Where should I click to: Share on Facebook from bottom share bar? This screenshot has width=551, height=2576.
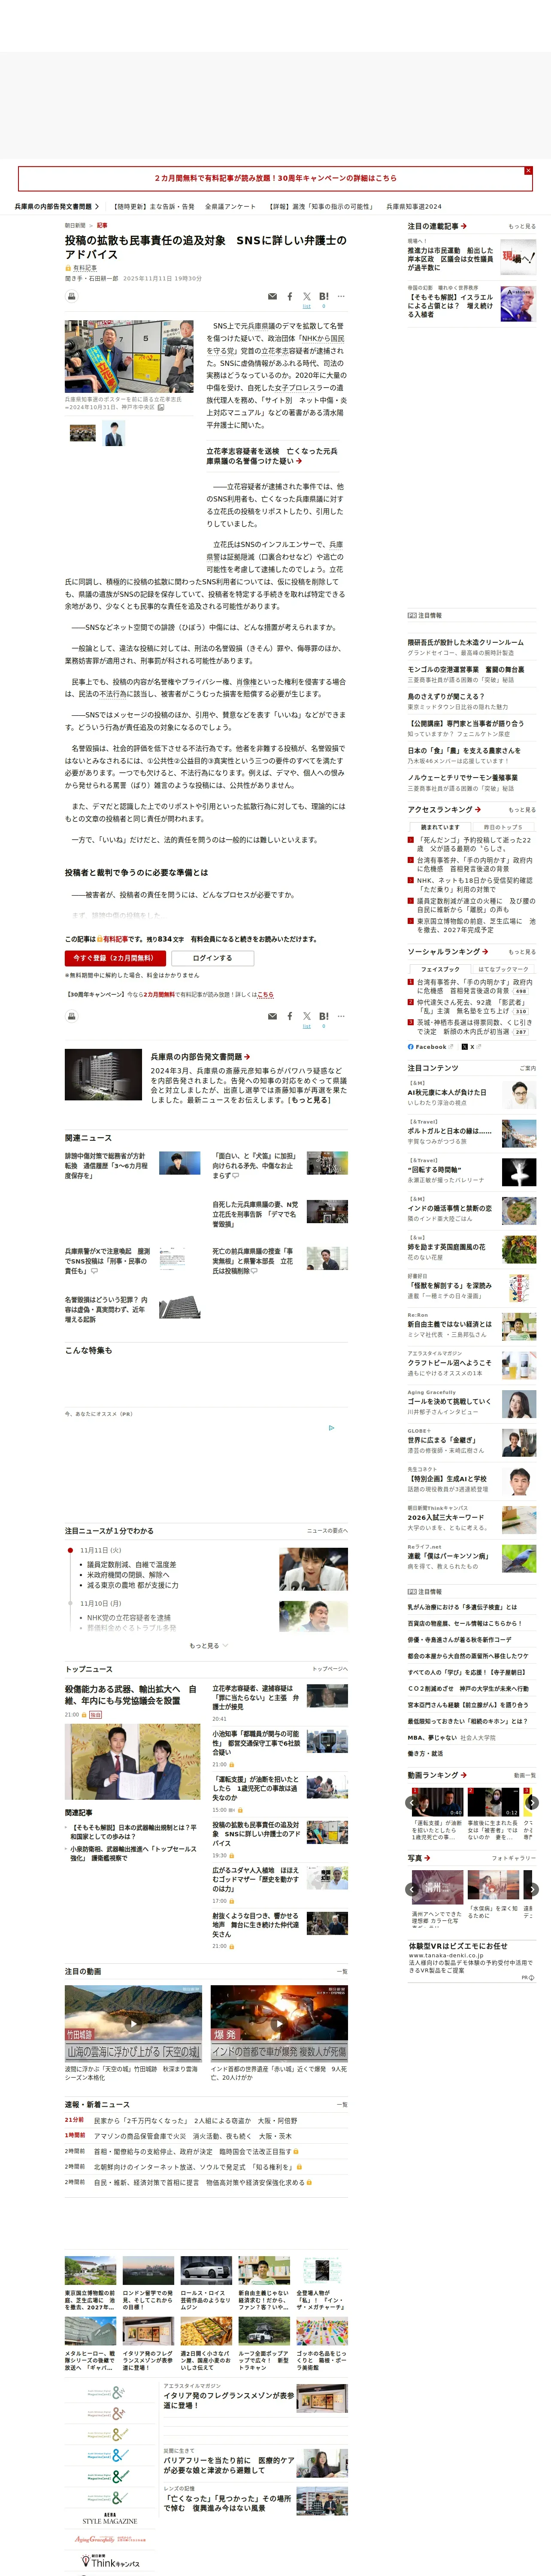tap(290, 1016)
